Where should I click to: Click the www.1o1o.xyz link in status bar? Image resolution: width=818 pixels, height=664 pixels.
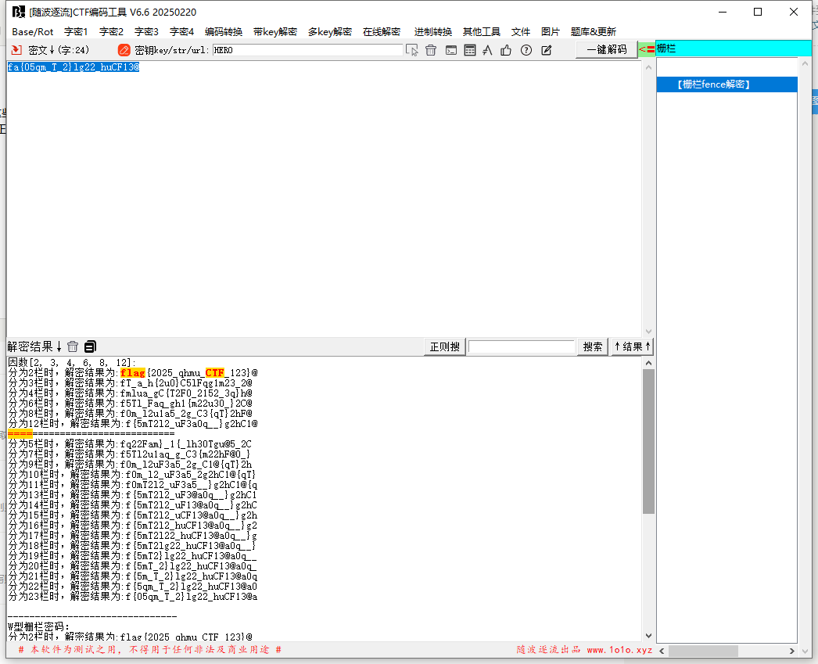(619, 650)
